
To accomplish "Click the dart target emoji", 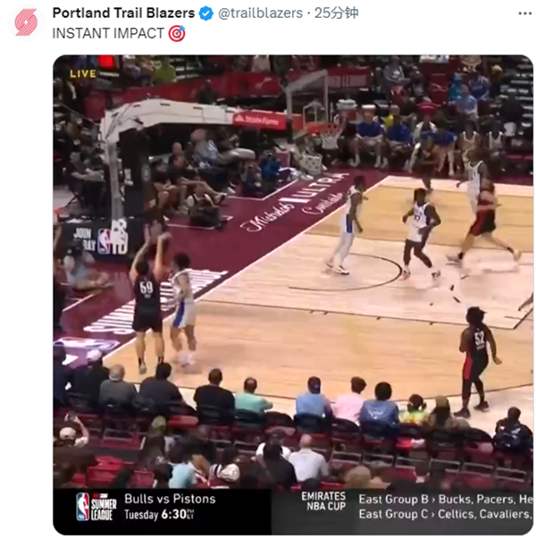I will coord(177,33).
